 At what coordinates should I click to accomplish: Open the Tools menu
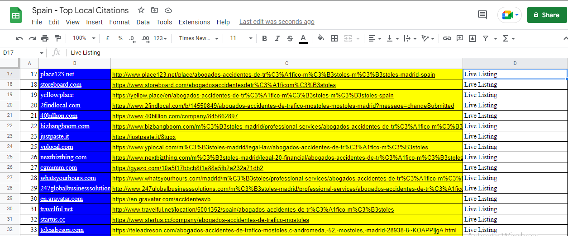click(x=164, y=22)
